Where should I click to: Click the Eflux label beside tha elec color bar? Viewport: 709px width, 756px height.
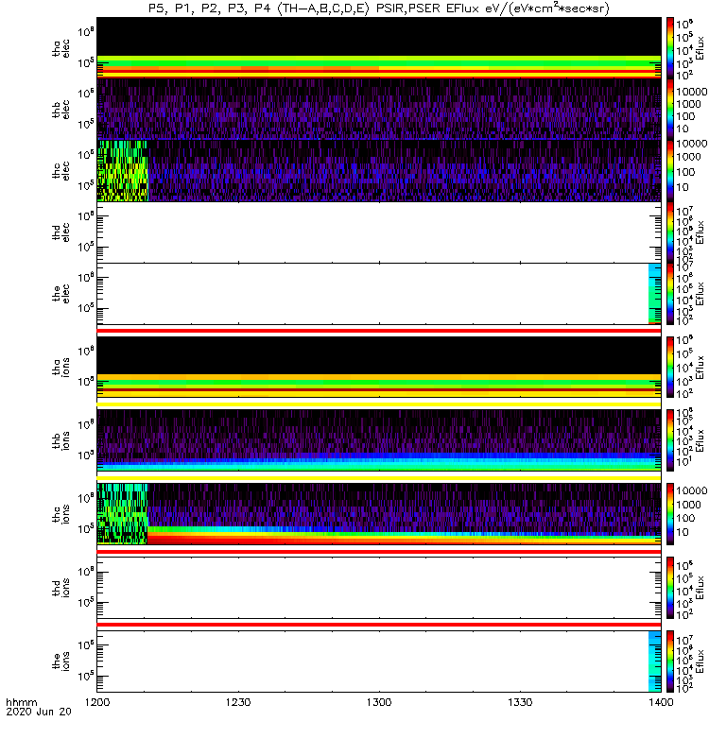[x=700, y=48]
